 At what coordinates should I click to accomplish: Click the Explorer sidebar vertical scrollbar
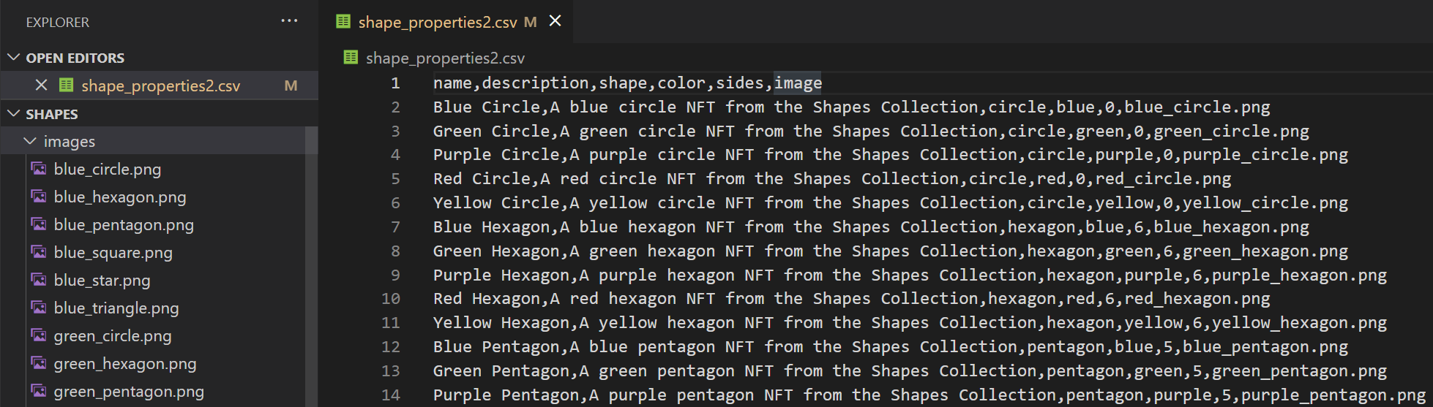[312, 267]
